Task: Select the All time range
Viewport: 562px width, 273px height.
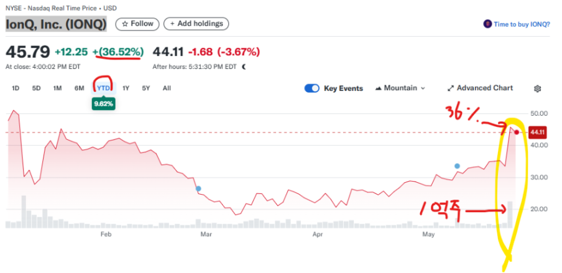Action: point(167,88)
